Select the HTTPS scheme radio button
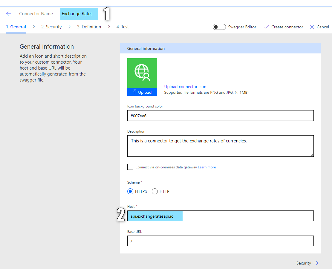Image resolution: width=332 pixels, height=269 pixels. click(130, 191)
